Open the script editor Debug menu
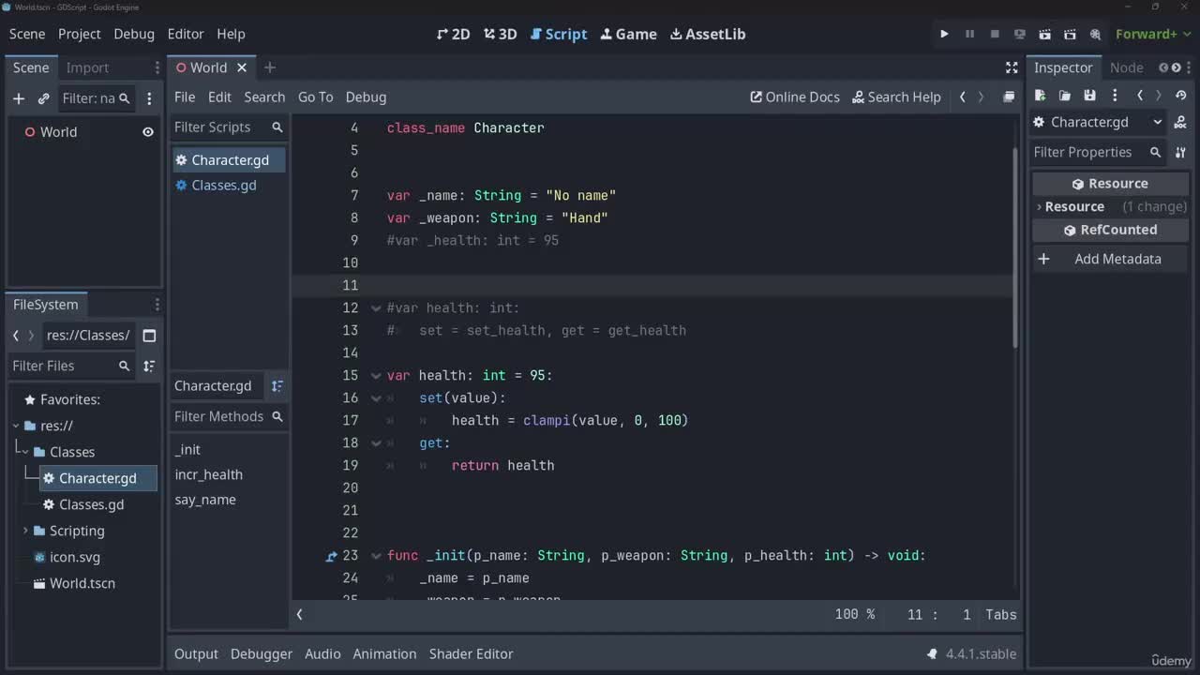The image size is (1200, 675). tap(366, 97)
